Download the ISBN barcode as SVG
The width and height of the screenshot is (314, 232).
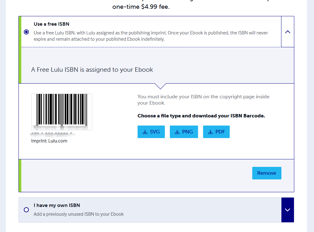[151, 132]
